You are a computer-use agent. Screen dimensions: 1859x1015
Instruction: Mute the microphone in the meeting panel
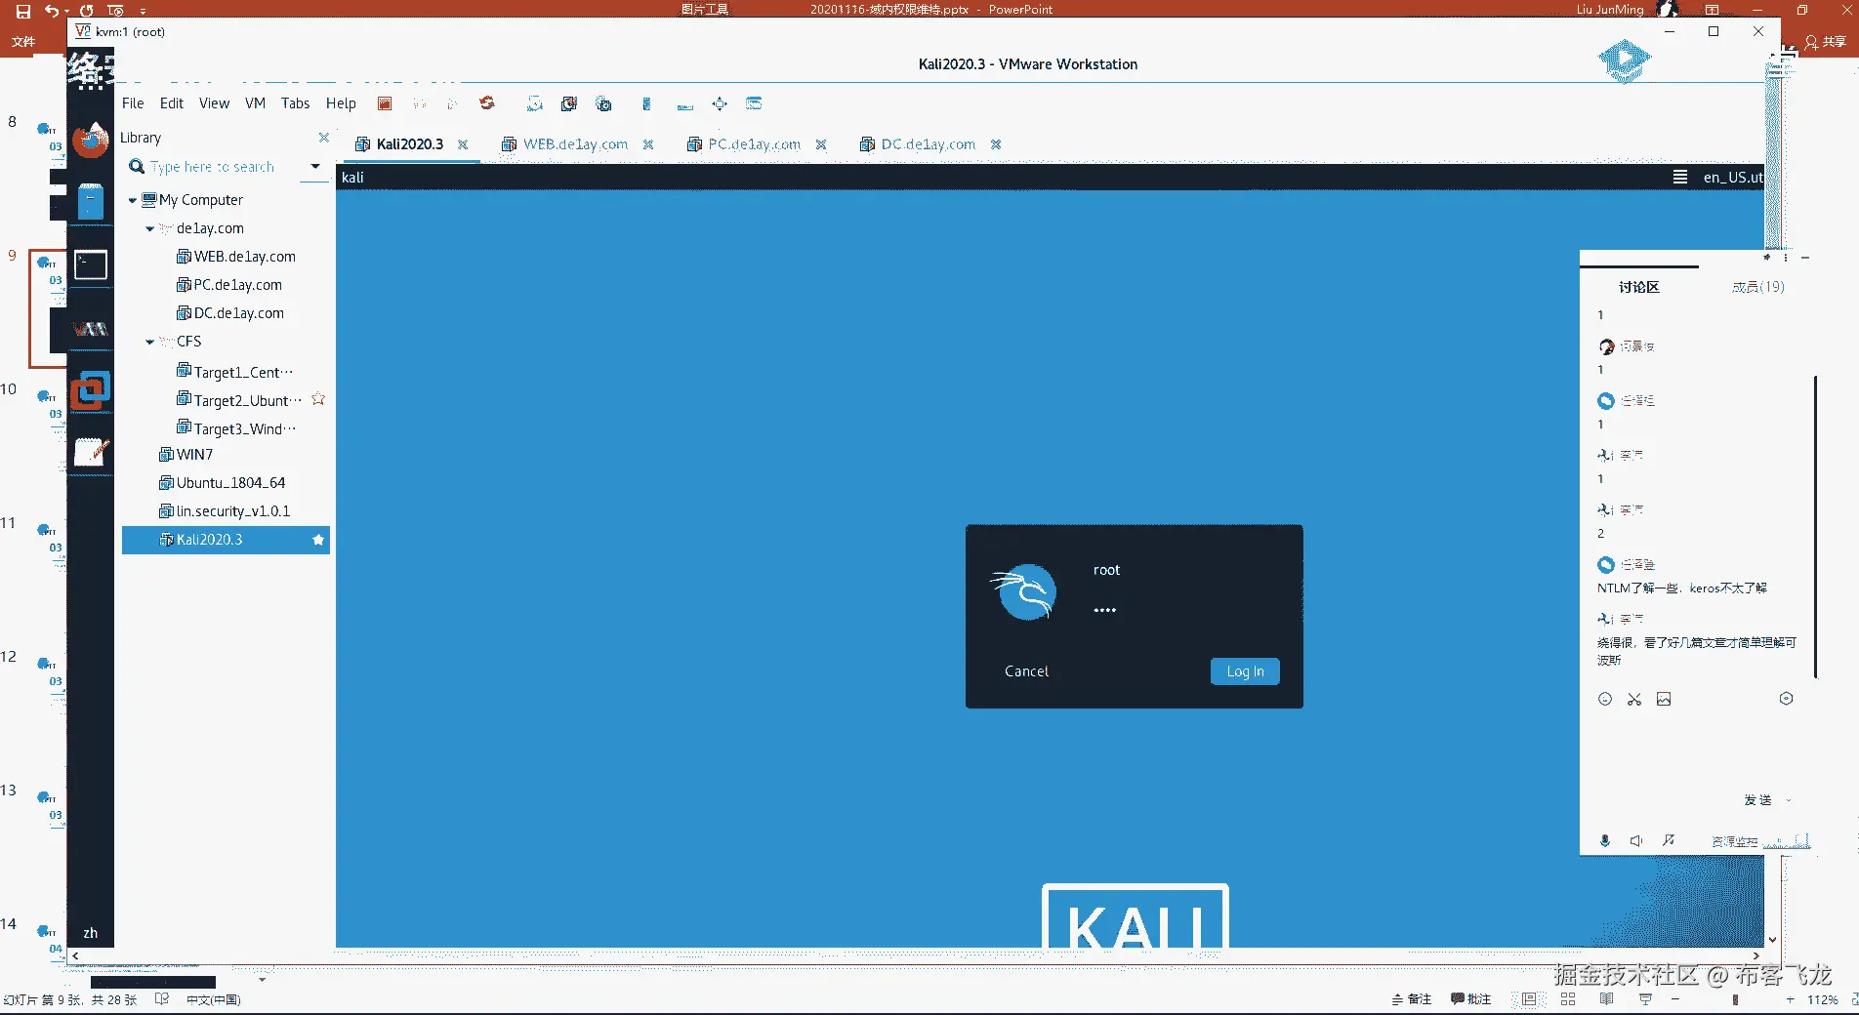(1605, 840)
